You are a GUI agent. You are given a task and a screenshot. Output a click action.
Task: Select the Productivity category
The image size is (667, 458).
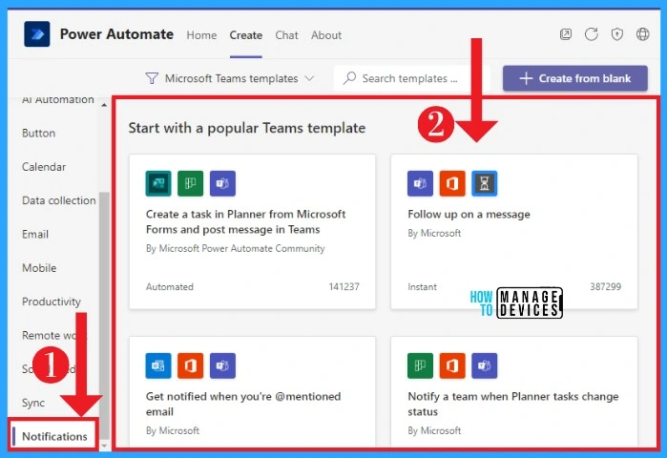52,302
